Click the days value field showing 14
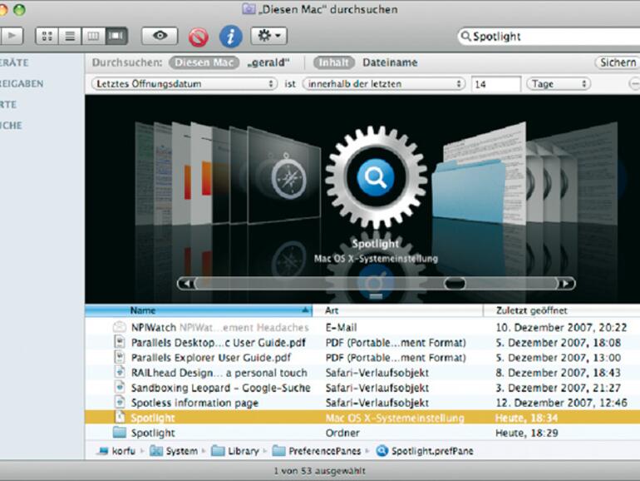Image resolution: width=640 pixels, height=481 pixels. pos(496,84)
